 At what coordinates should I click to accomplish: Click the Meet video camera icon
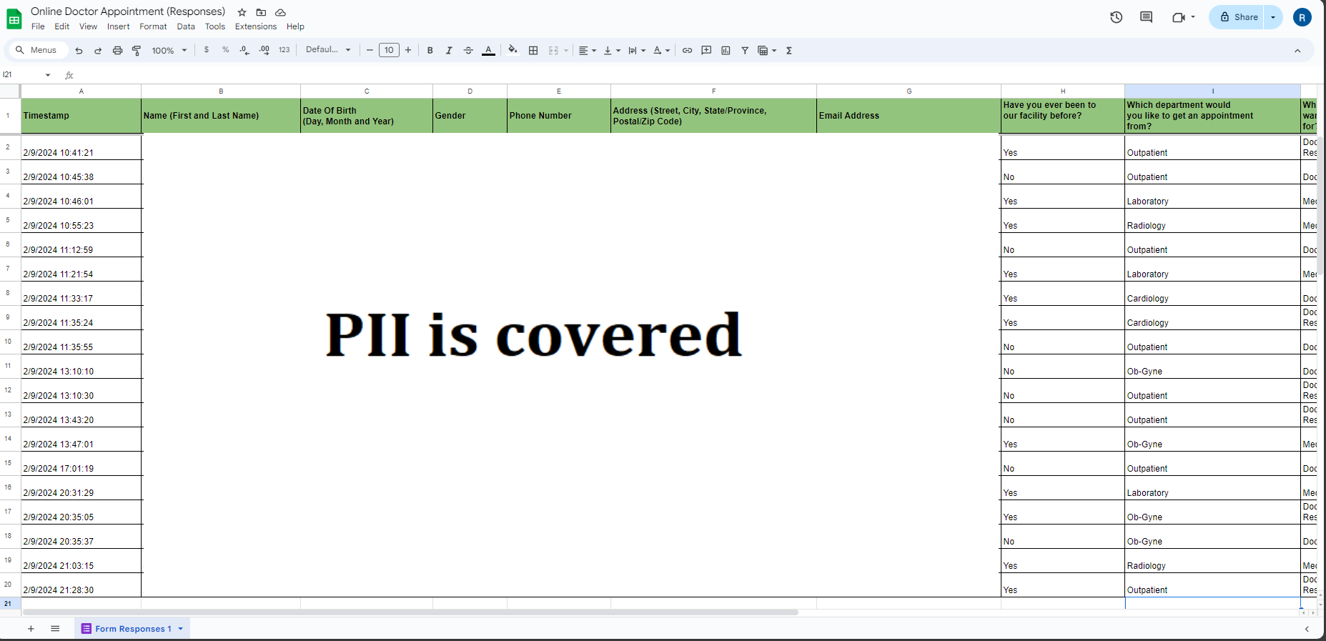tap(1179, 17)
